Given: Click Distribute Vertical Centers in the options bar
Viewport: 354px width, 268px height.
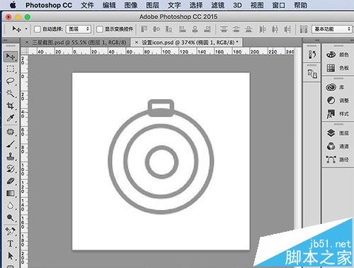Looking at the screenshot, I should [x=236, y=29].
